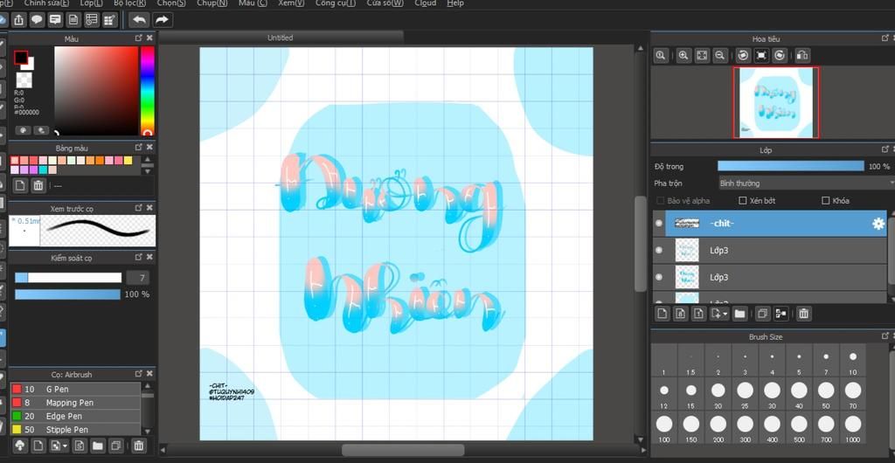Open the add special layer dropdown arrow
The image size is (895, 463).
tap(725, 314)
